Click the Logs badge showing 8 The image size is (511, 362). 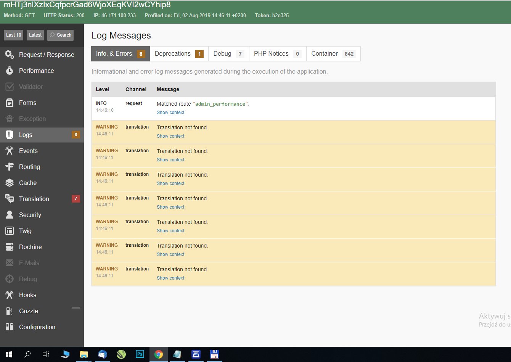point(76,135)
